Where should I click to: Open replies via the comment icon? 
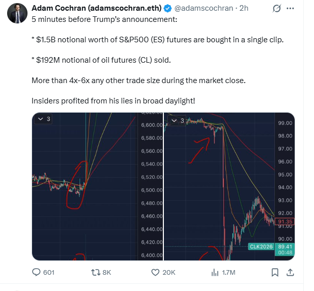(37, 273)
